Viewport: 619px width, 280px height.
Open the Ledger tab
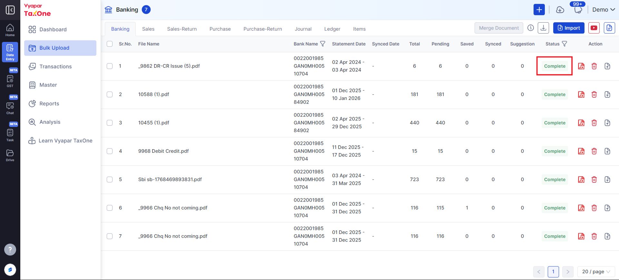tap(332, 29)
